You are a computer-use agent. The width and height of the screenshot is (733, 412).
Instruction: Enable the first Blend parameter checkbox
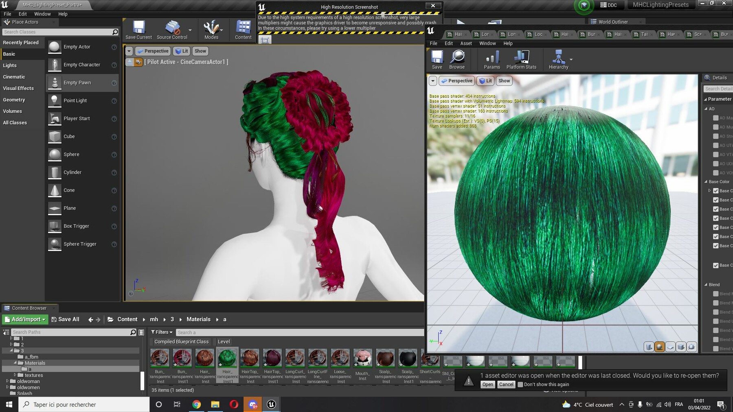click(715, 294)
